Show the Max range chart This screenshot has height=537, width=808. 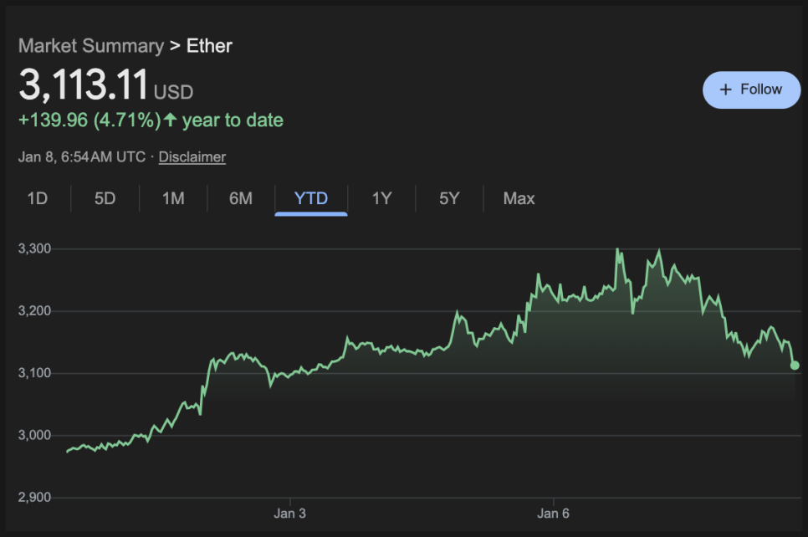tap(519, 198)
